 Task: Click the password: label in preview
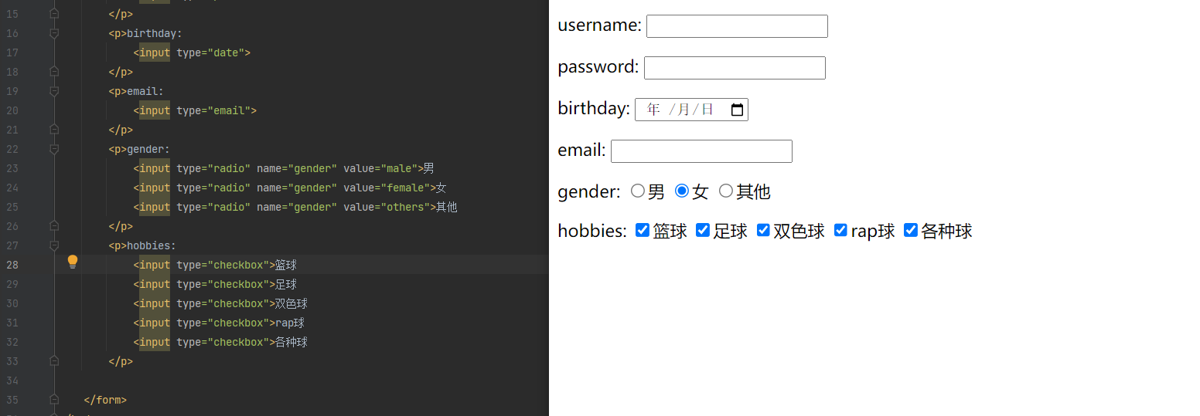(x=598, y=67)
